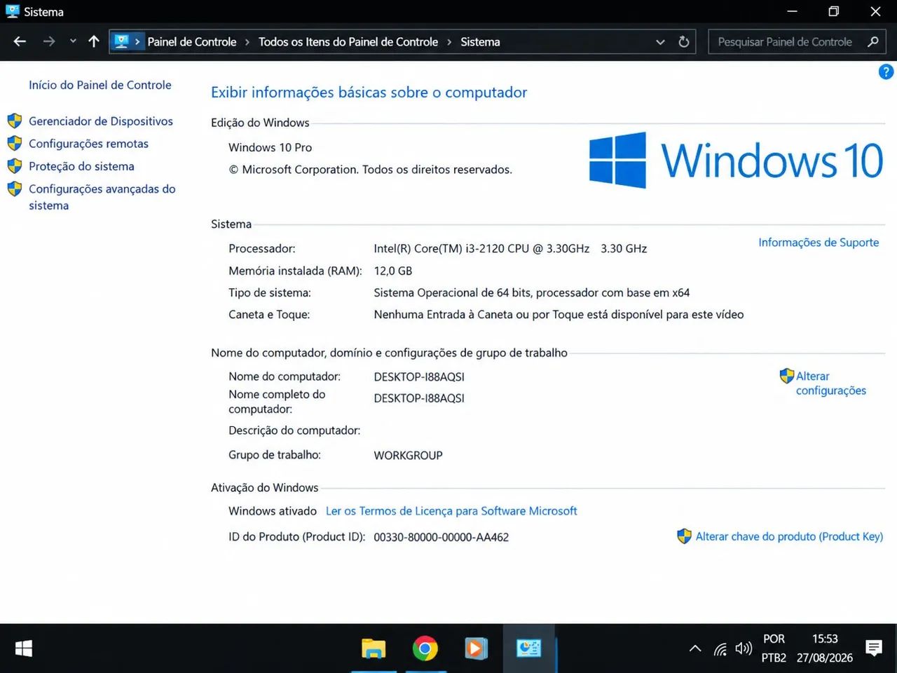This screenshot has width=897, height=673.
Task: Click the search magnifier icon
Action: (x=873, y=42)
